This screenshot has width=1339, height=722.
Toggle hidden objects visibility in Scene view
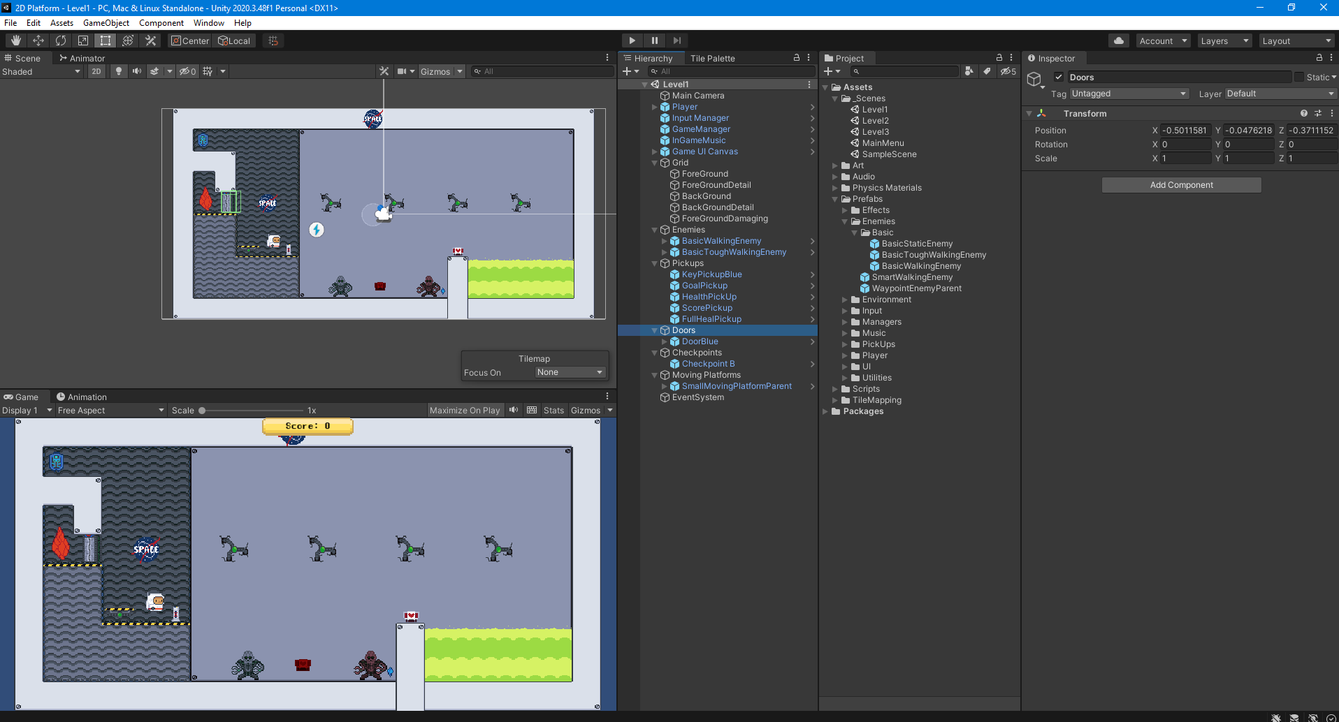(x=187, y=71)
